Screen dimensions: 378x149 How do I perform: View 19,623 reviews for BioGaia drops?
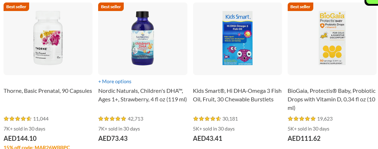(325, 119)
